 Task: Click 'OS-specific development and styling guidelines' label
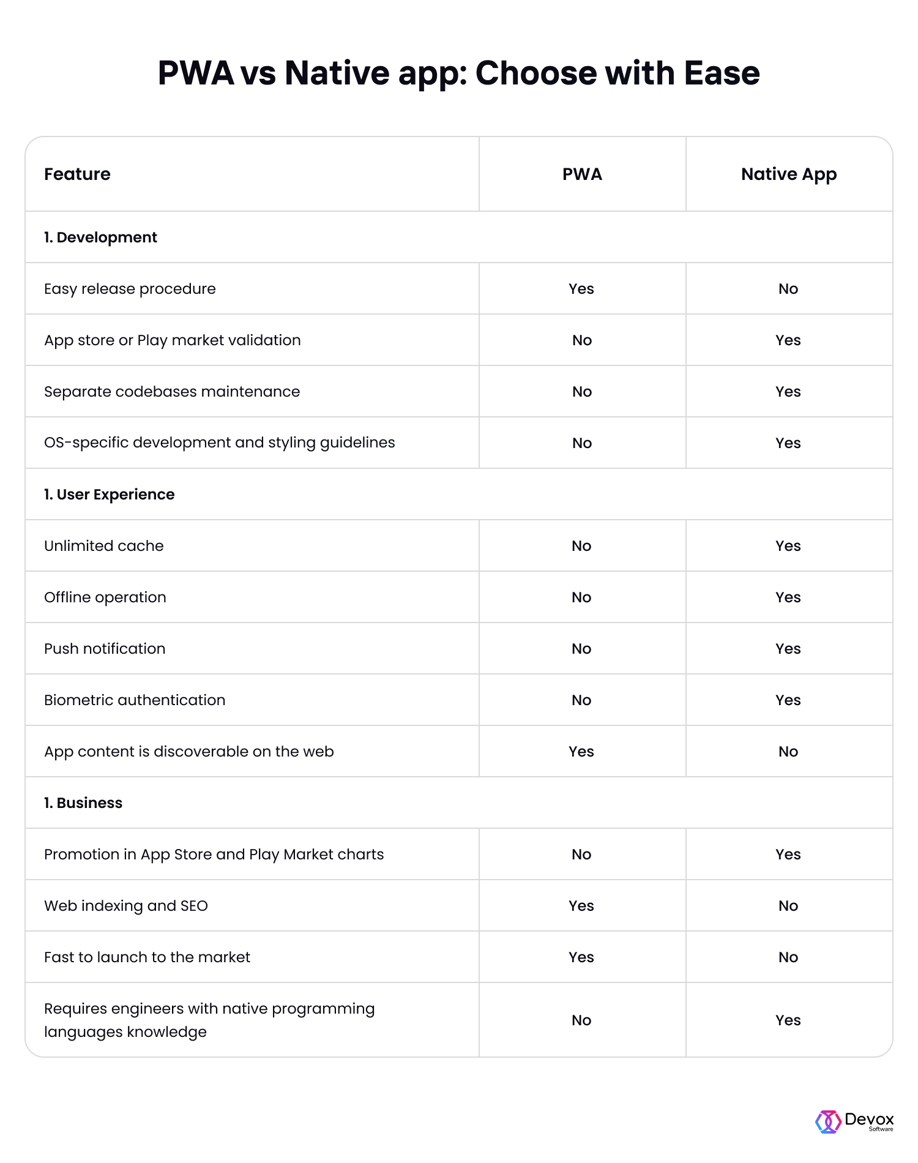(x=220, y=443)
